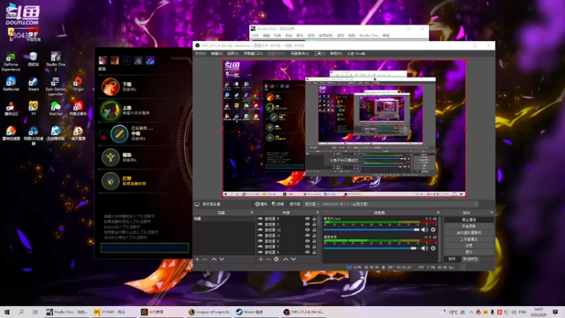Click the support (辅助) role icon
The height and width of the screenshot is (318, 565).
tap(110, 157)
